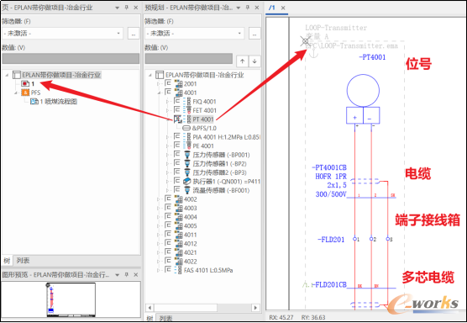This screenshot has width=467, height=323.
Task: Click the 执行器1 (-QN001) actuator icon
Action: (187, 182)
